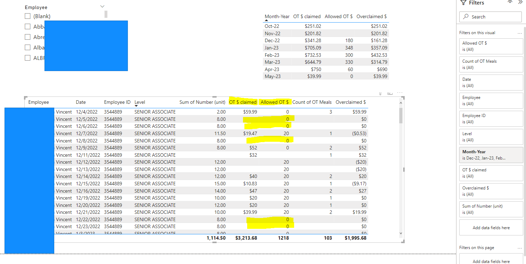Tick the checkbox for employee starting 'Abre'
Image resolution: width=526 pixels, height=264 pixels.
coord(28,37)
